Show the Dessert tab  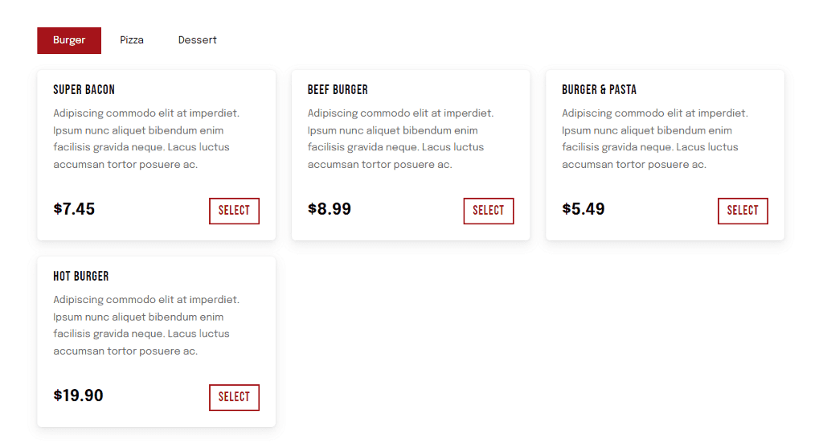coord(197,40)
